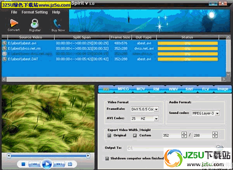Click the video preview thumbnail
This screenshot has width=233, height=170.
point(48,119)
